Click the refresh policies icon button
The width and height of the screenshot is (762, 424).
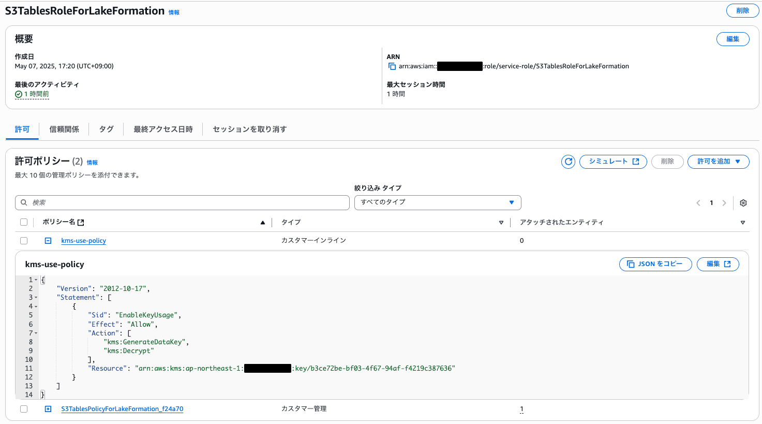click(568, 162)
